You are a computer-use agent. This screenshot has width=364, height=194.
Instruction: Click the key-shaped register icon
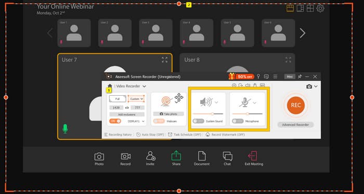(x=258, y=76)
